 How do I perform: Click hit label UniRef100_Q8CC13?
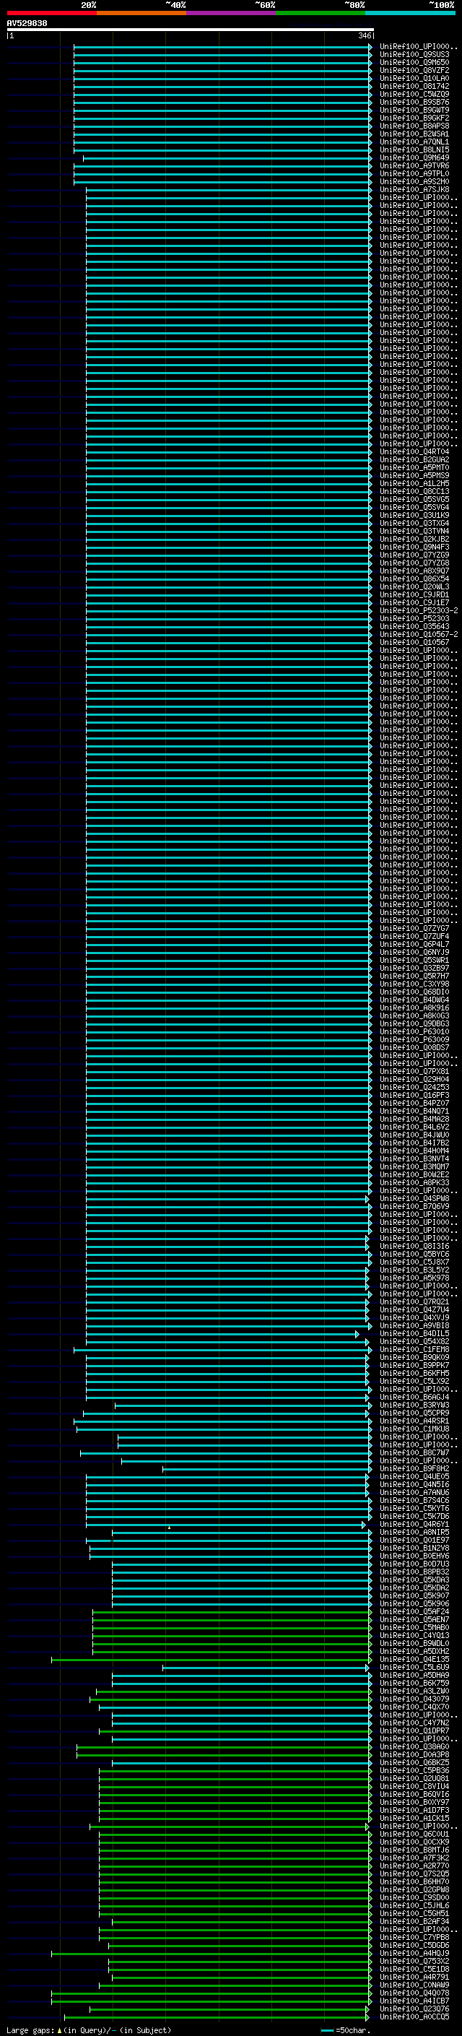414,492
